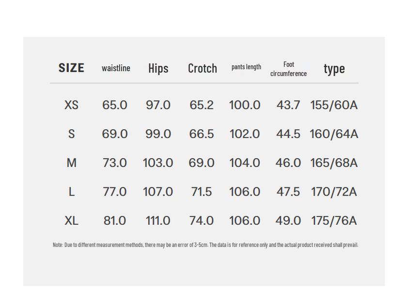Click the waistline column header
The width and height of the screenshot is (408, 306).
[x=116, y=68]
